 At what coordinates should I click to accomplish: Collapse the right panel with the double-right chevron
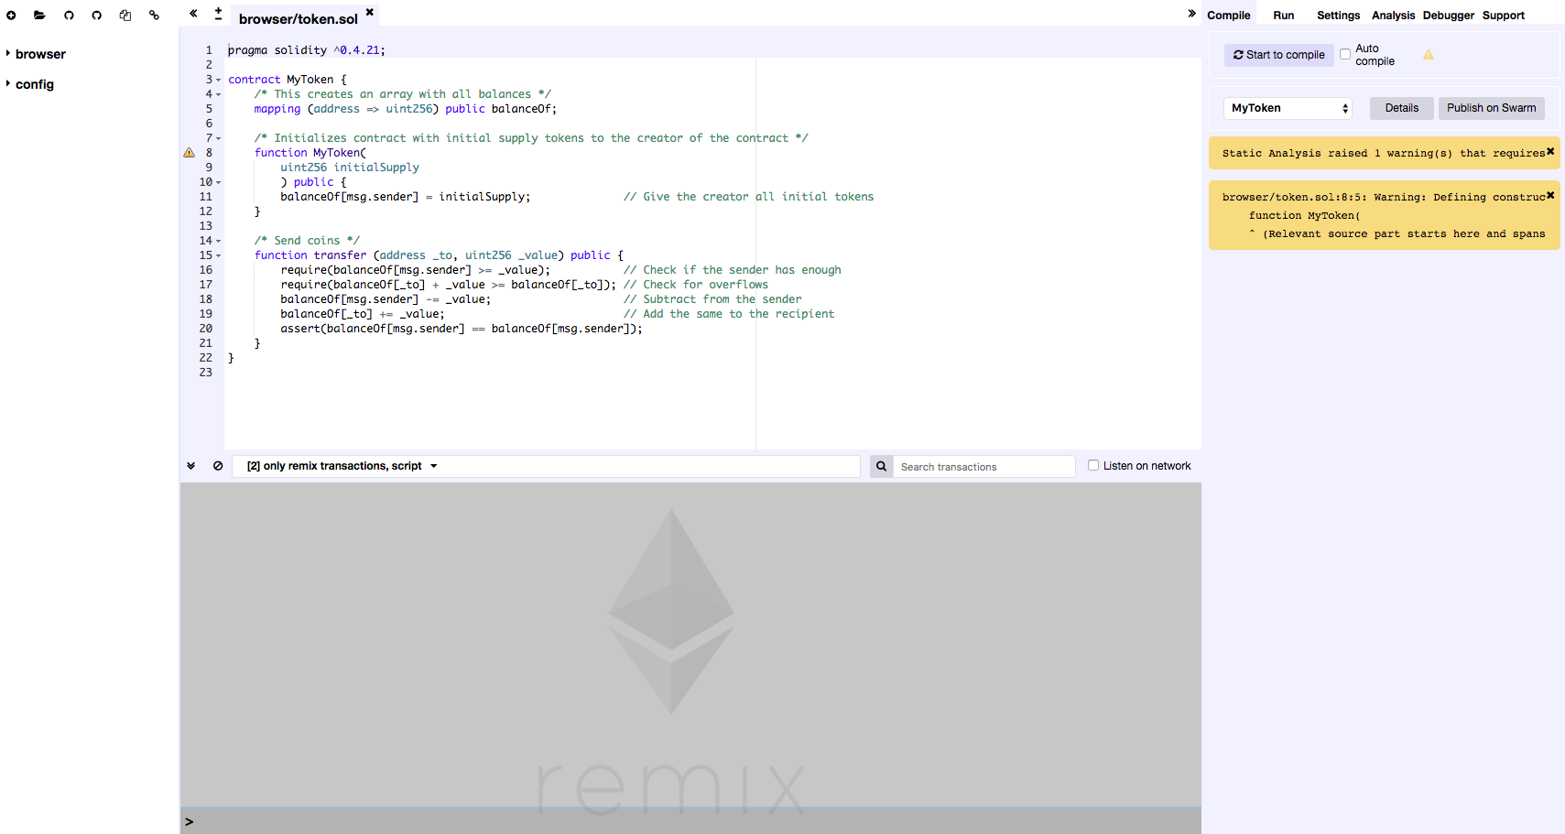coord(1191,13)
